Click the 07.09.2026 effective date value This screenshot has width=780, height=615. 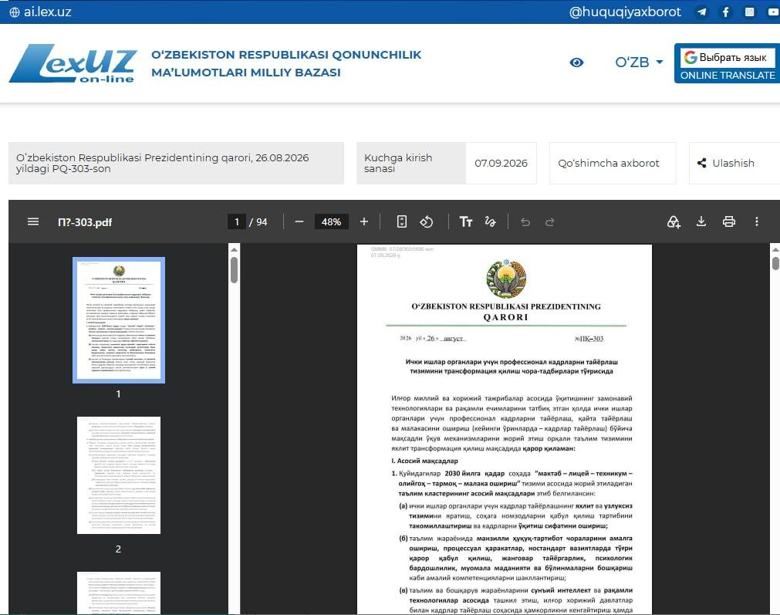(x=501, y=164)
